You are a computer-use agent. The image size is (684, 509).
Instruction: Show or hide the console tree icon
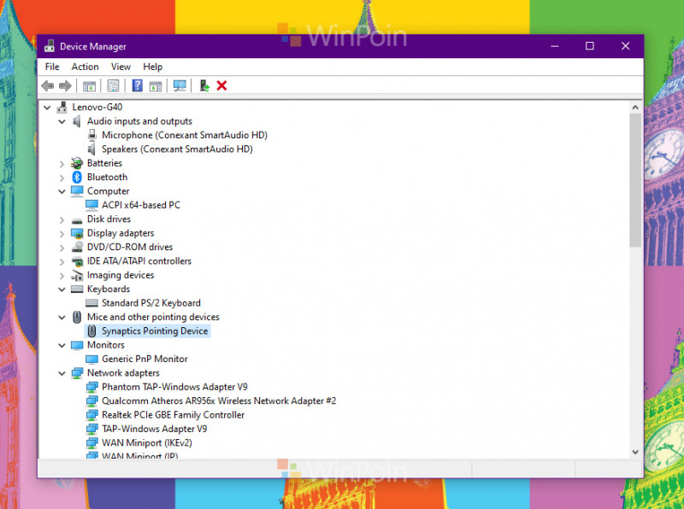tap(89, 86)
